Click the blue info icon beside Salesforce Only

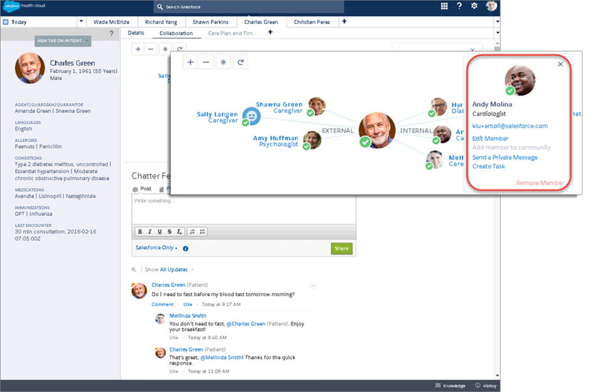click(x=186, y=248)
